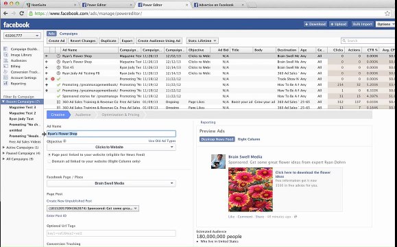
Task: Click the browser forward arrow
Action: 14,14
